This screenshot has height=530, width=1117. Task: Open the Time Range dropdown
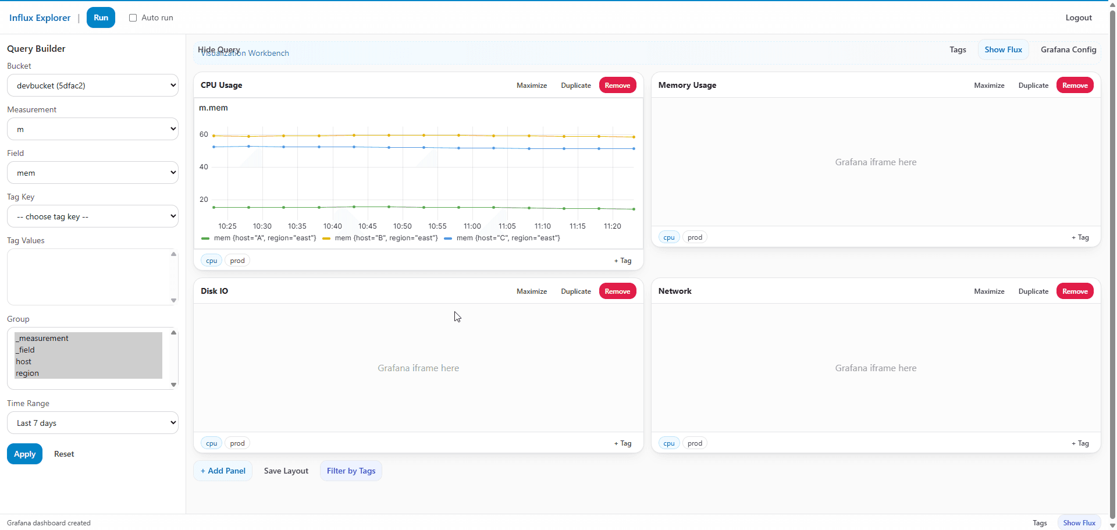click(x=93, y=423)
